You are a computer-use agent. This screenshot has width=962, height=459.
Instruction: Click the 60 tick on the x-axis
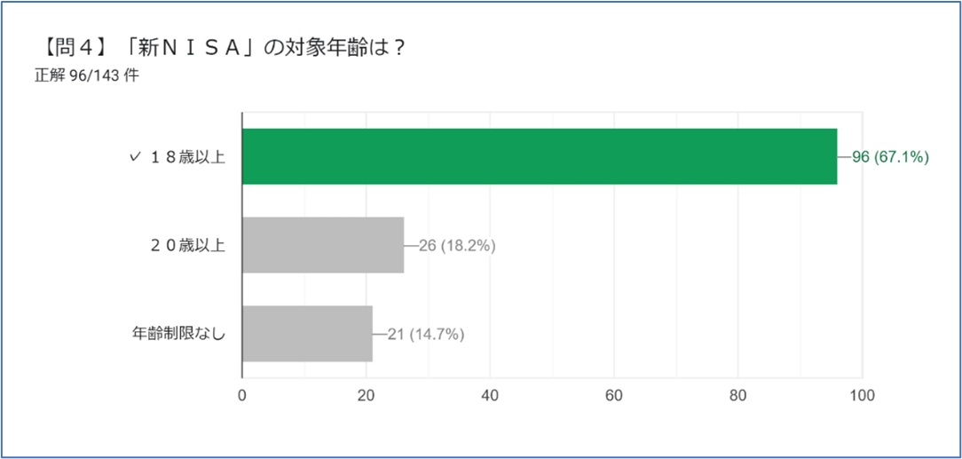pyautogui.click(x=613, y=396)
